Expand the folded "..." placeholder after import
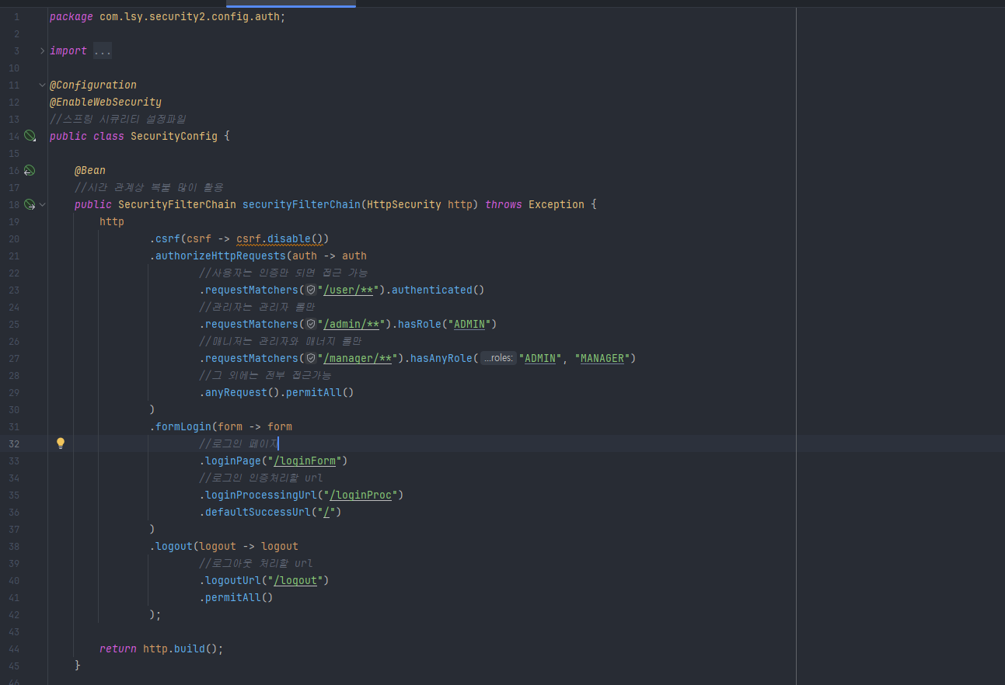 point(103,50)
